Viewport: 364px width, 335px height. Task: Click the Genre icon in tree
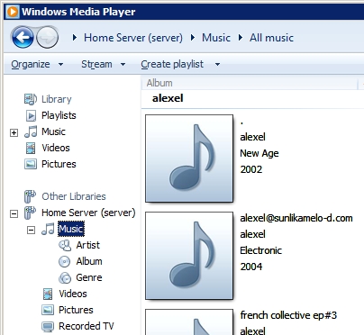tap(65, 278)
